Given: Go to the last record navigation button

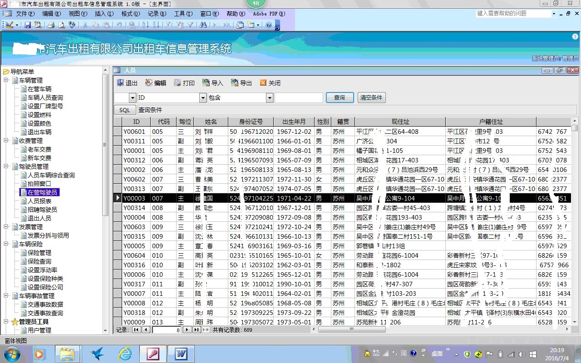Looking at the screenshot, I should [x=196, y=330].
